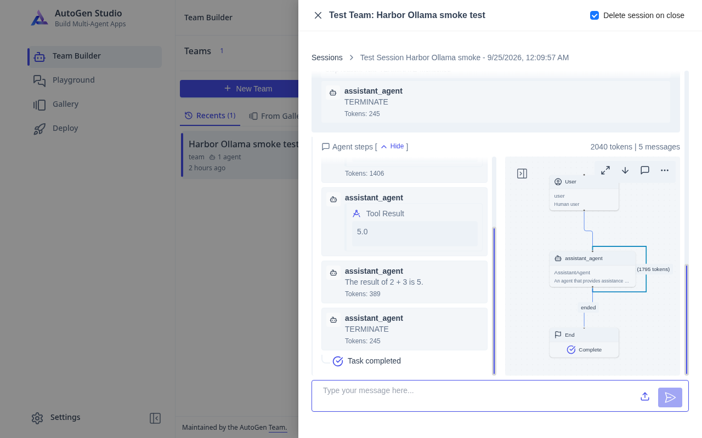This screenshot has height=438, width=702.
Task: Click the Test Session Harbor Ollama smoke breadcrumb
Action: (x=465, y=57)
